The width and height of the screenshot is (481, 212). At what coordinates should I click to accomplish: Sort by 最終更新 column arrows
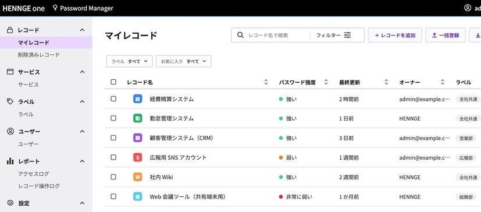[386, 82]
